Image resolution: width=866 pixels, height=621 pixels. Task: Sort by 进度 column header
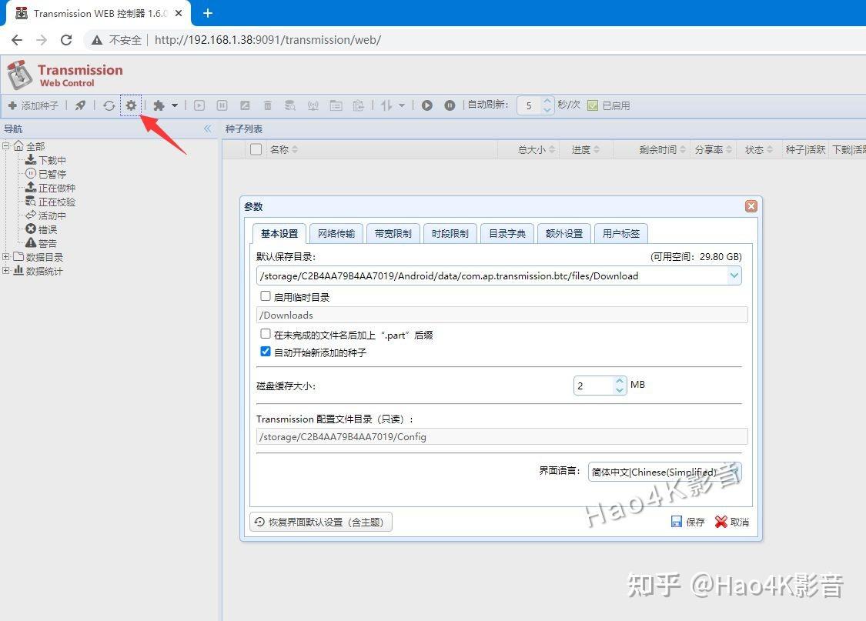(x=586, y=149)
